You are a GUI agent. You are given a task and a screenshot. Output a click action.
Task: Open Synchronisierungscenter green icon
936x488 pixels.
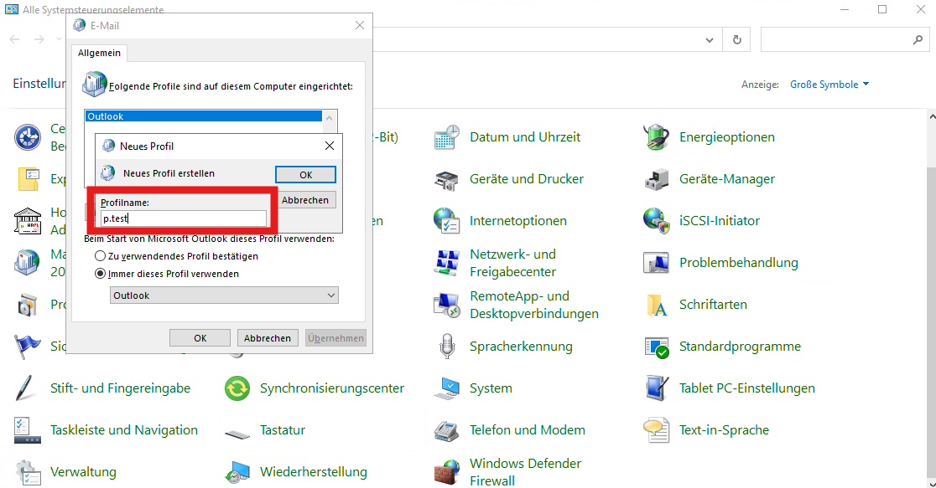237,388
